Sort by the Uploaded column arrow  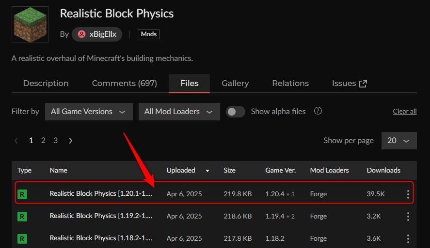click(208, 171)
